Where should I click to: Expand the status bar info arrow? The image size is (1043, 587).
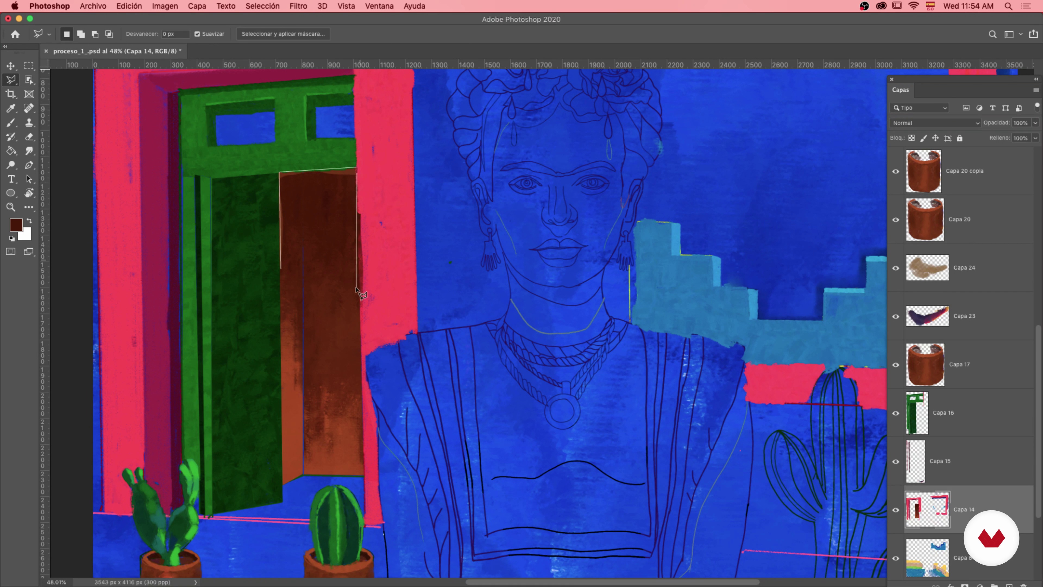(x=196, y=583)
